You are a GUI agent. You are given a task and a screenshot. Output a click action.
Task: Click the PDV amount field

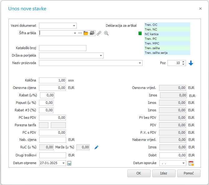coord(172,125)
